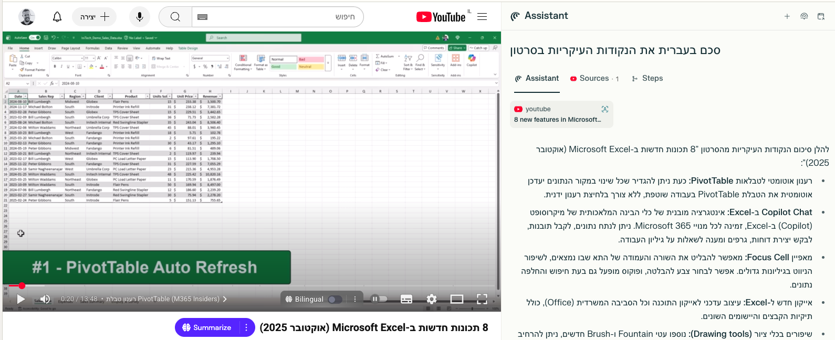Screen dimensions: 835x340
Task: Open Summarize button more options menu
Action: pyautogui.click(x=246, y=327)
